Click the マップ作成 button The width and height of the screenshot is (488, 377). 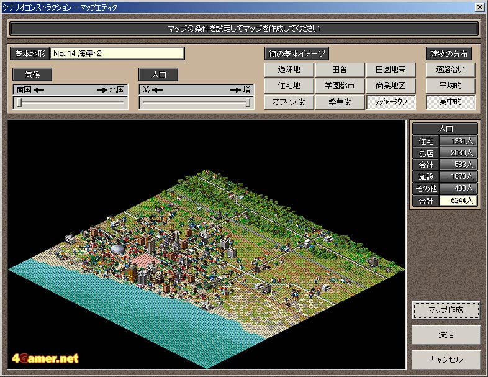[446, 310]
